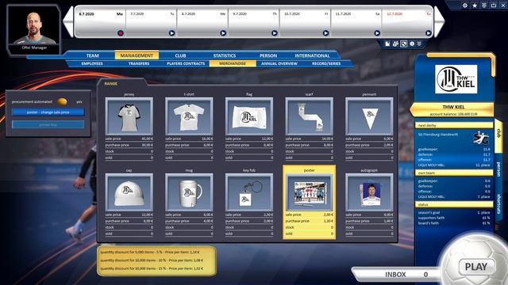
Task: Click the highlighted handball icon below calendar
Action: (x=404, y=44)
